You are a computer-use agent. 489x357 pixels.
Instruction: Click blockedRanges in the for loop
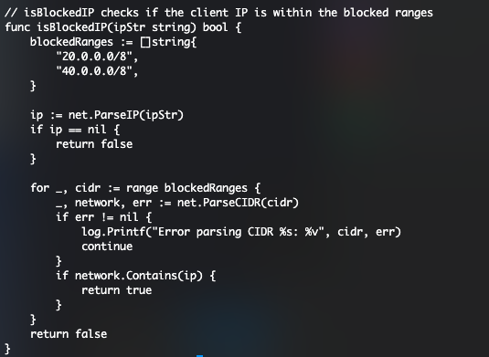pos(206,188)
